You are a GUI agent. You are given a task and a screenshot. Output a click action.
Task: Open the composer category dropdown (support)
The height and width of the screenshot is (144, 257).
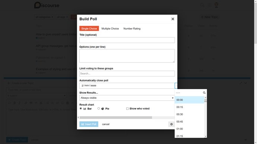point(37,96)
